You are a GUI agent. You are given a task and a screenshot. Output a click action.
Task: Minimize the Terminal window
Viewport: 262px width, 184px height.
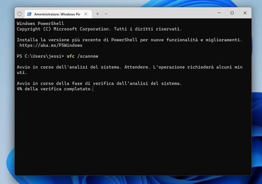coord(219,13)
